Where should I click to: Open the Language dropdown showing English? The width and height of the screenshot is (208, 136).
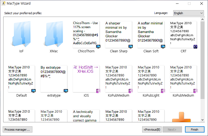[188, 13]
